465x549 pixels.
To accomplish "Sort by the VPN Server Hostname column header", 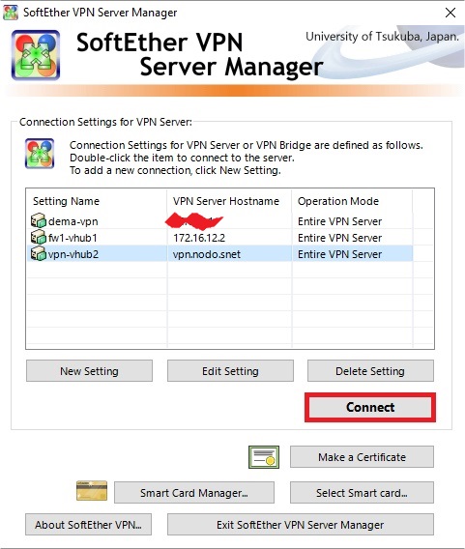I will point(229,201).
